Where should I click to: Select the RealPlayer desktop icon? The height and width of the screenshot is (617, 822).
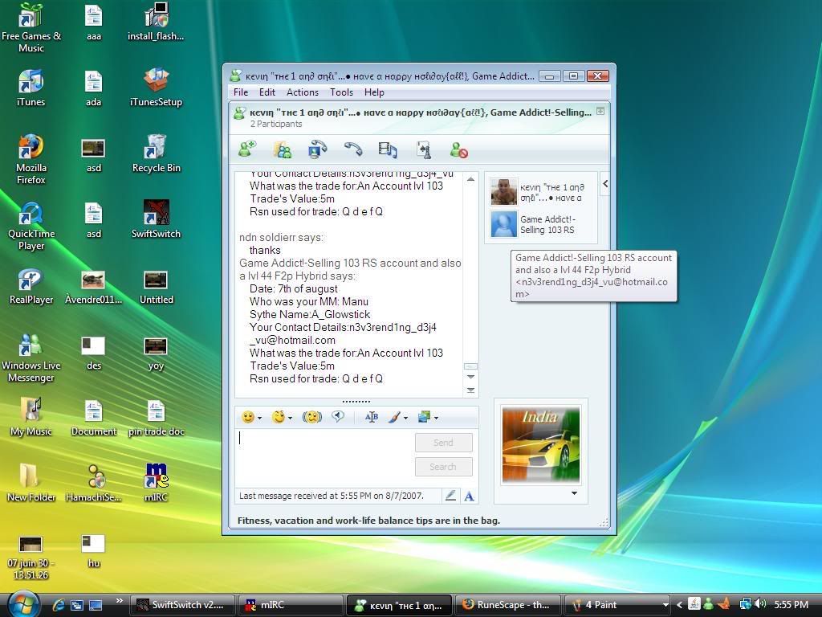(31, 285)
